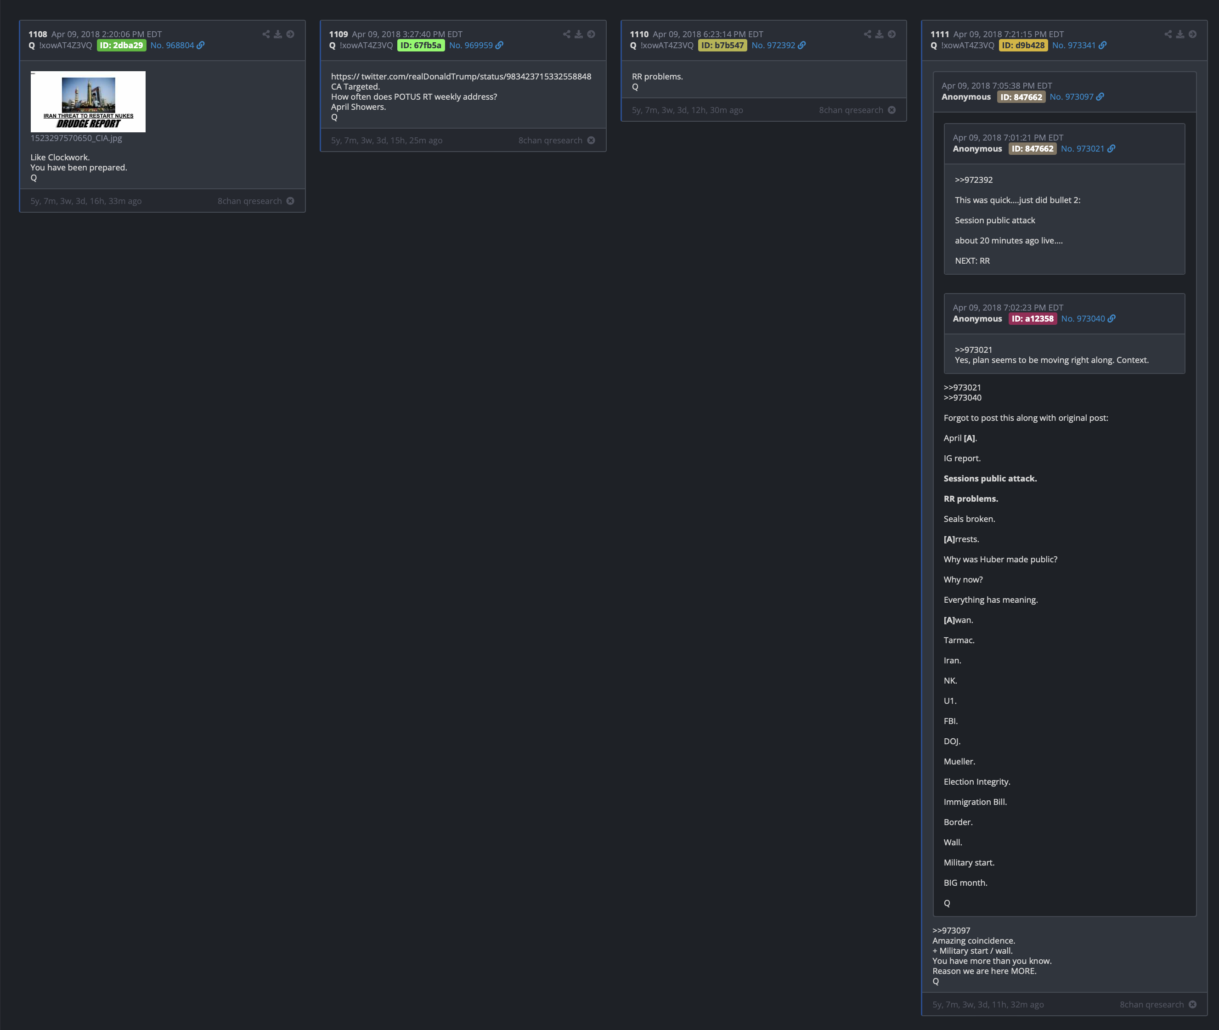Click timestamp 'Apr 09, 2018 2:20:06 PM EDT'
Image resolution: width=1219 pixels, height=1030 pixels.
point(107,34)
